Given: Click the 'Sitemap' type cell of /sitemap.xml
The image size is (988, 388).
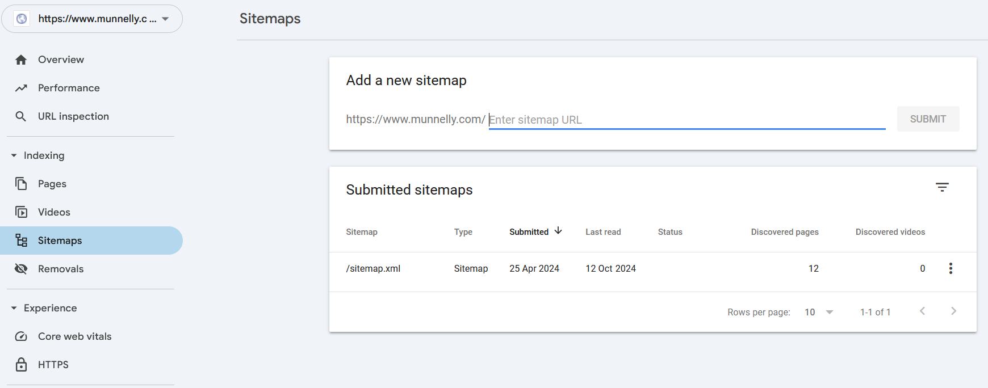Looking at the screenshot, I should pos(471,269).
